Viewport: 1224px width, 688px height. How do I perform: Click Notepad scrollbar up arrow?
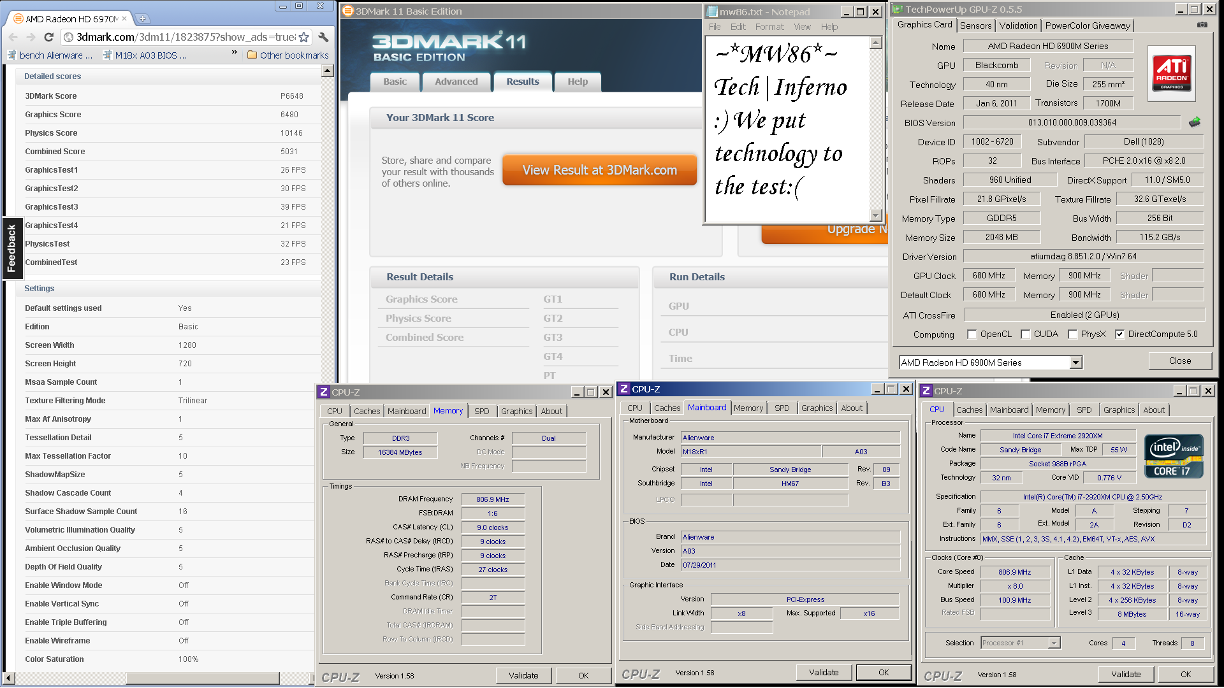pos(876,43)
